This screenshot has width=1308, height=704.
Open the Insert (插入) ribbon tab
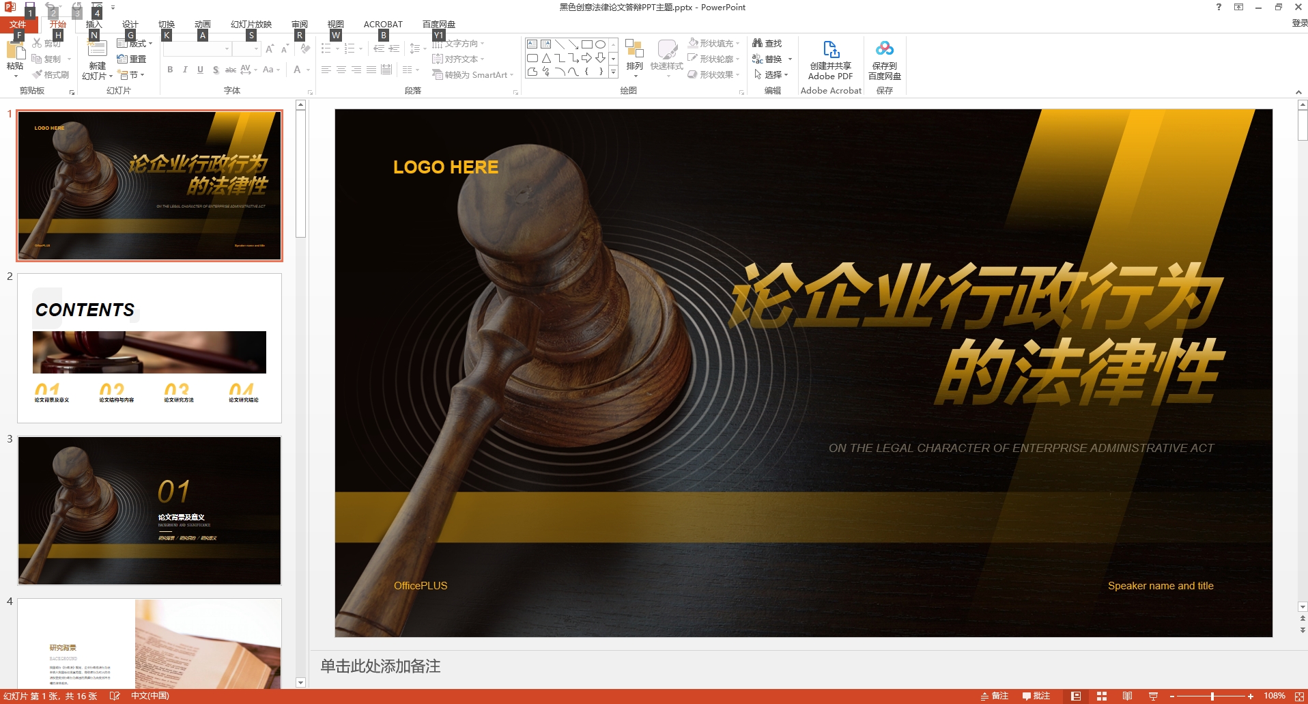pyautogui.click(x=94, y=25)
